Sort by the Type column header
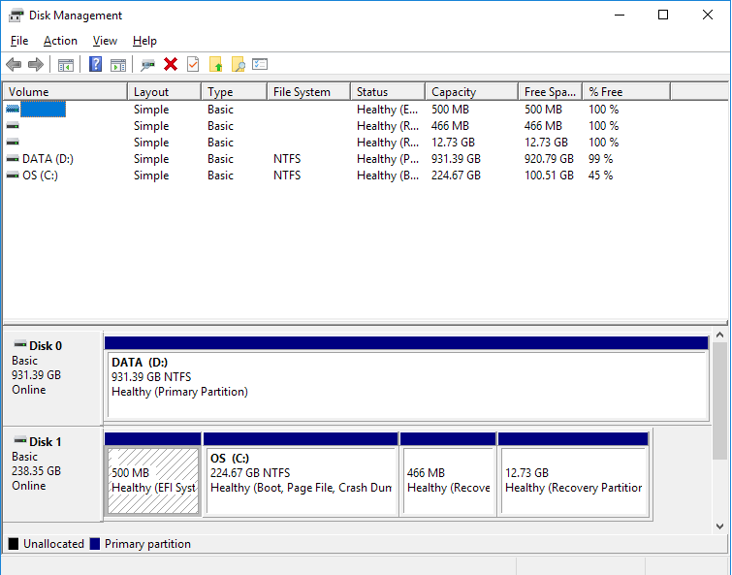This screenshot has height=575, width=732. pos(235,92)
